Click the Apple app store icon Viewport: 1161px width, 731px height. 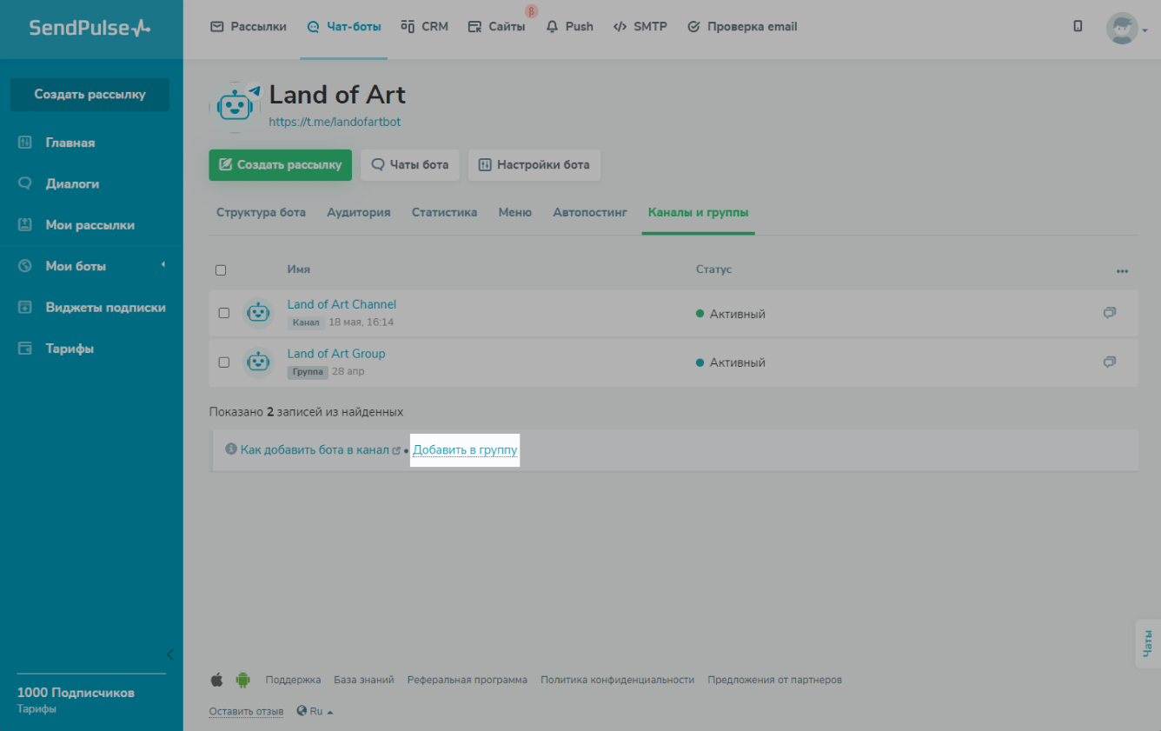[217, 680]
